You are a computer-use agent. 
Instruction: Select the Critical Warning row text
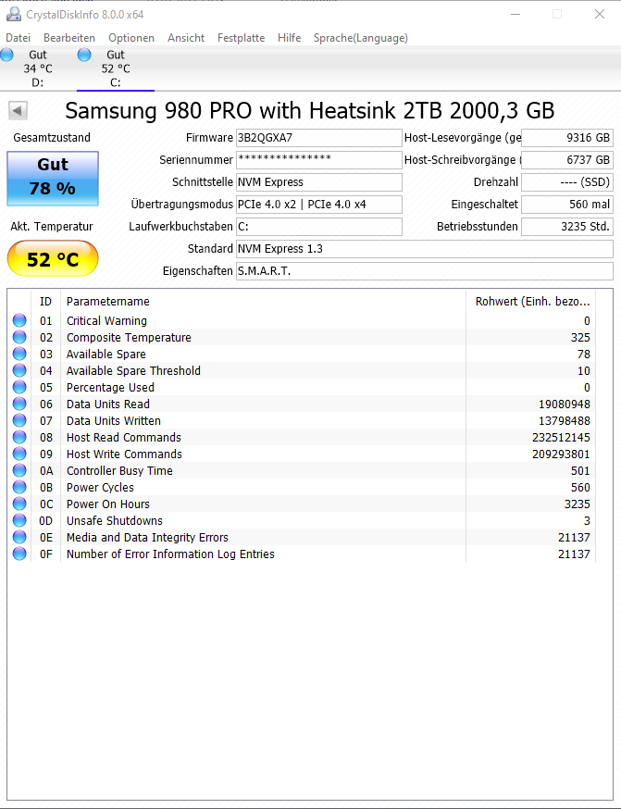click(x=106, y=320)
